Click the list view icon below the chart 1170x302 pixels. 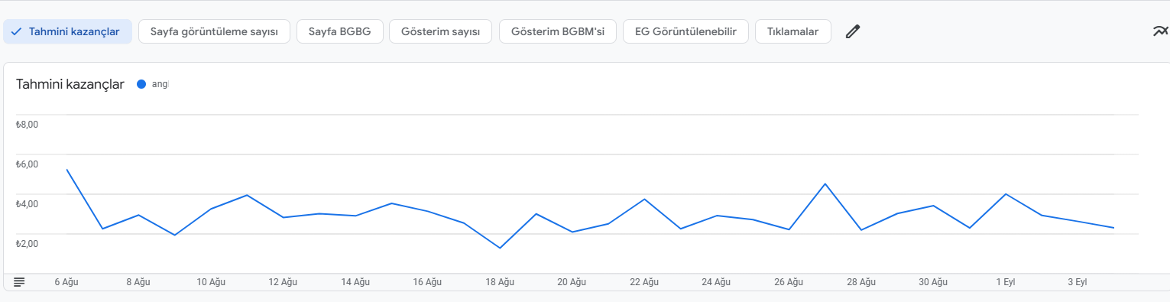(19, 282)
